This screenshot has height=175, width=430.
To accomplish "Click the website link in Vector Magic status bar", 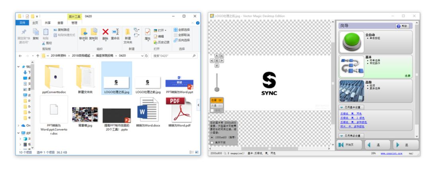I will coord(391,154).
